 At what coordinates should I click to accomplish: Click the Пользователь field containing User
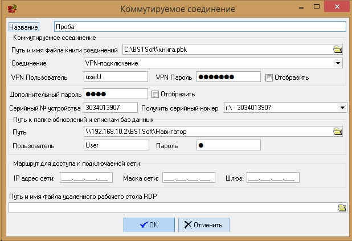click(116, 145)
